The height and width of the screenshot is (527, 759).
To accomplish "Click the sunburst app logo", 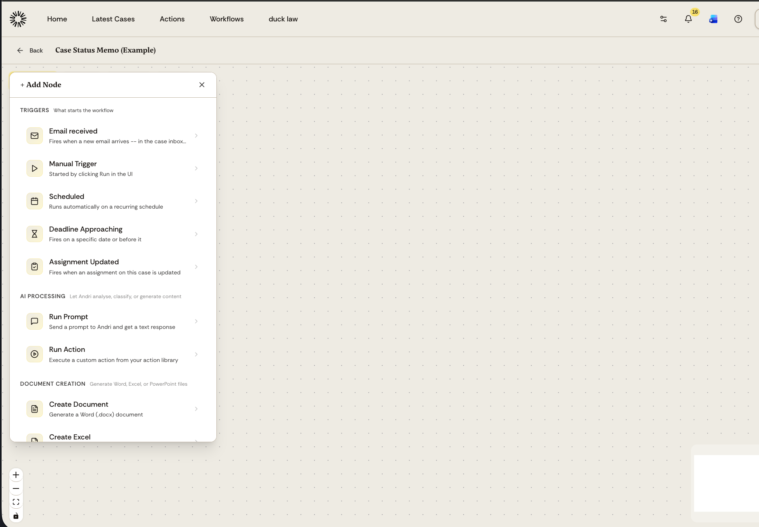I will click(x=18, y=19).
